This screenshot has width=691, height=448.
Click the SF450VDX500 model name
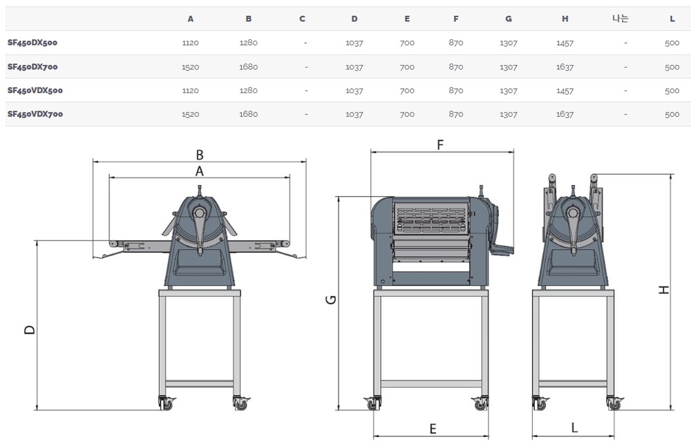point(35,90)
